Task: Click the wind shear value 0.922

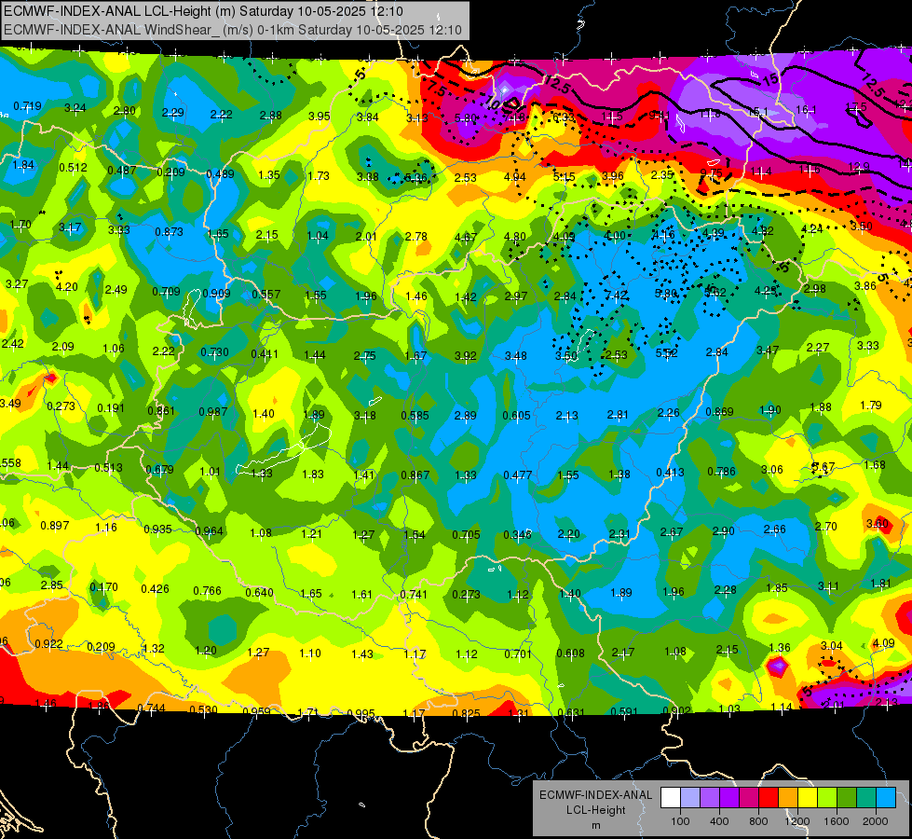Action: pos(48,644)
